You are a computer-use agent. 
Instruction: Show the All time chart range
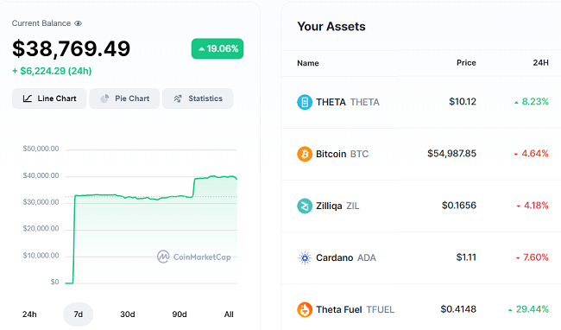pyautogui.click(x=229, y=314)
